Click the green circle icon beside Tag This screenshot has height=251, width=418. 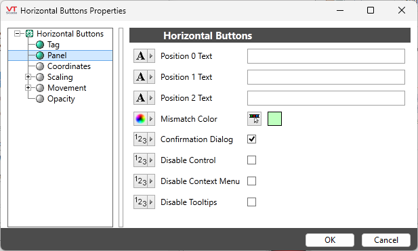(x=40, y=45)
